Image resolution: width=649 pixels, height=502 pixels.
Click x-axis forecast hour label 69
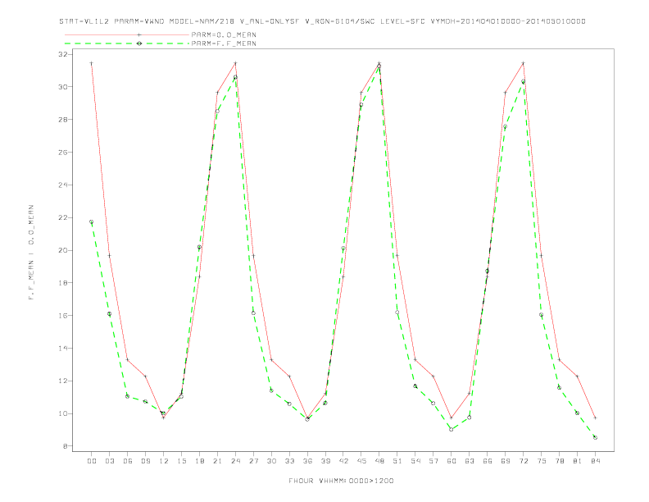pos(506,461)
